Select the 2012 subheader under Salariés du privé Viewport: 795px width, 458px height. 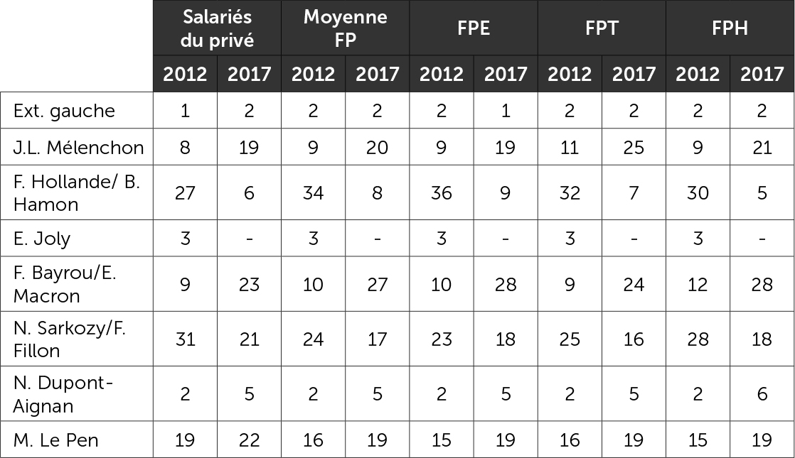(185, 74)
